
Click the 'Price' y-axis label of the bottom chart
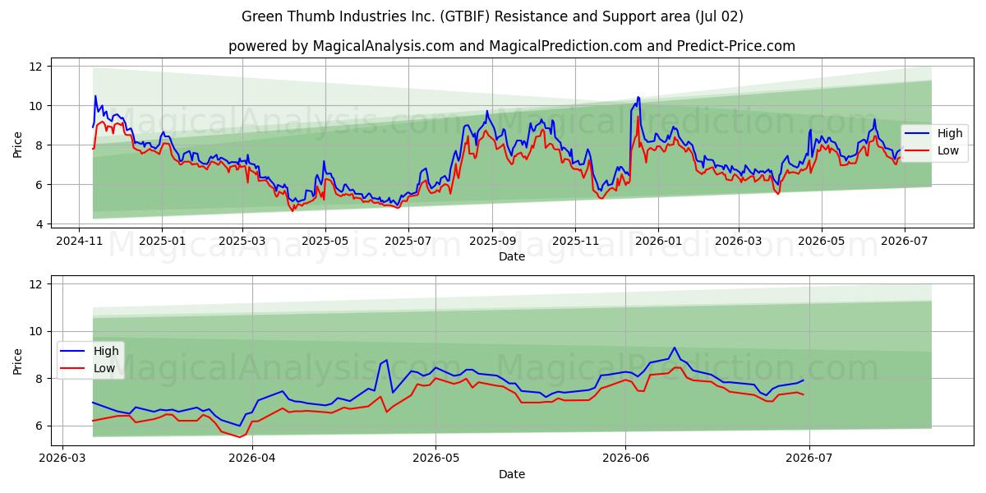click(x=18, y=361)
